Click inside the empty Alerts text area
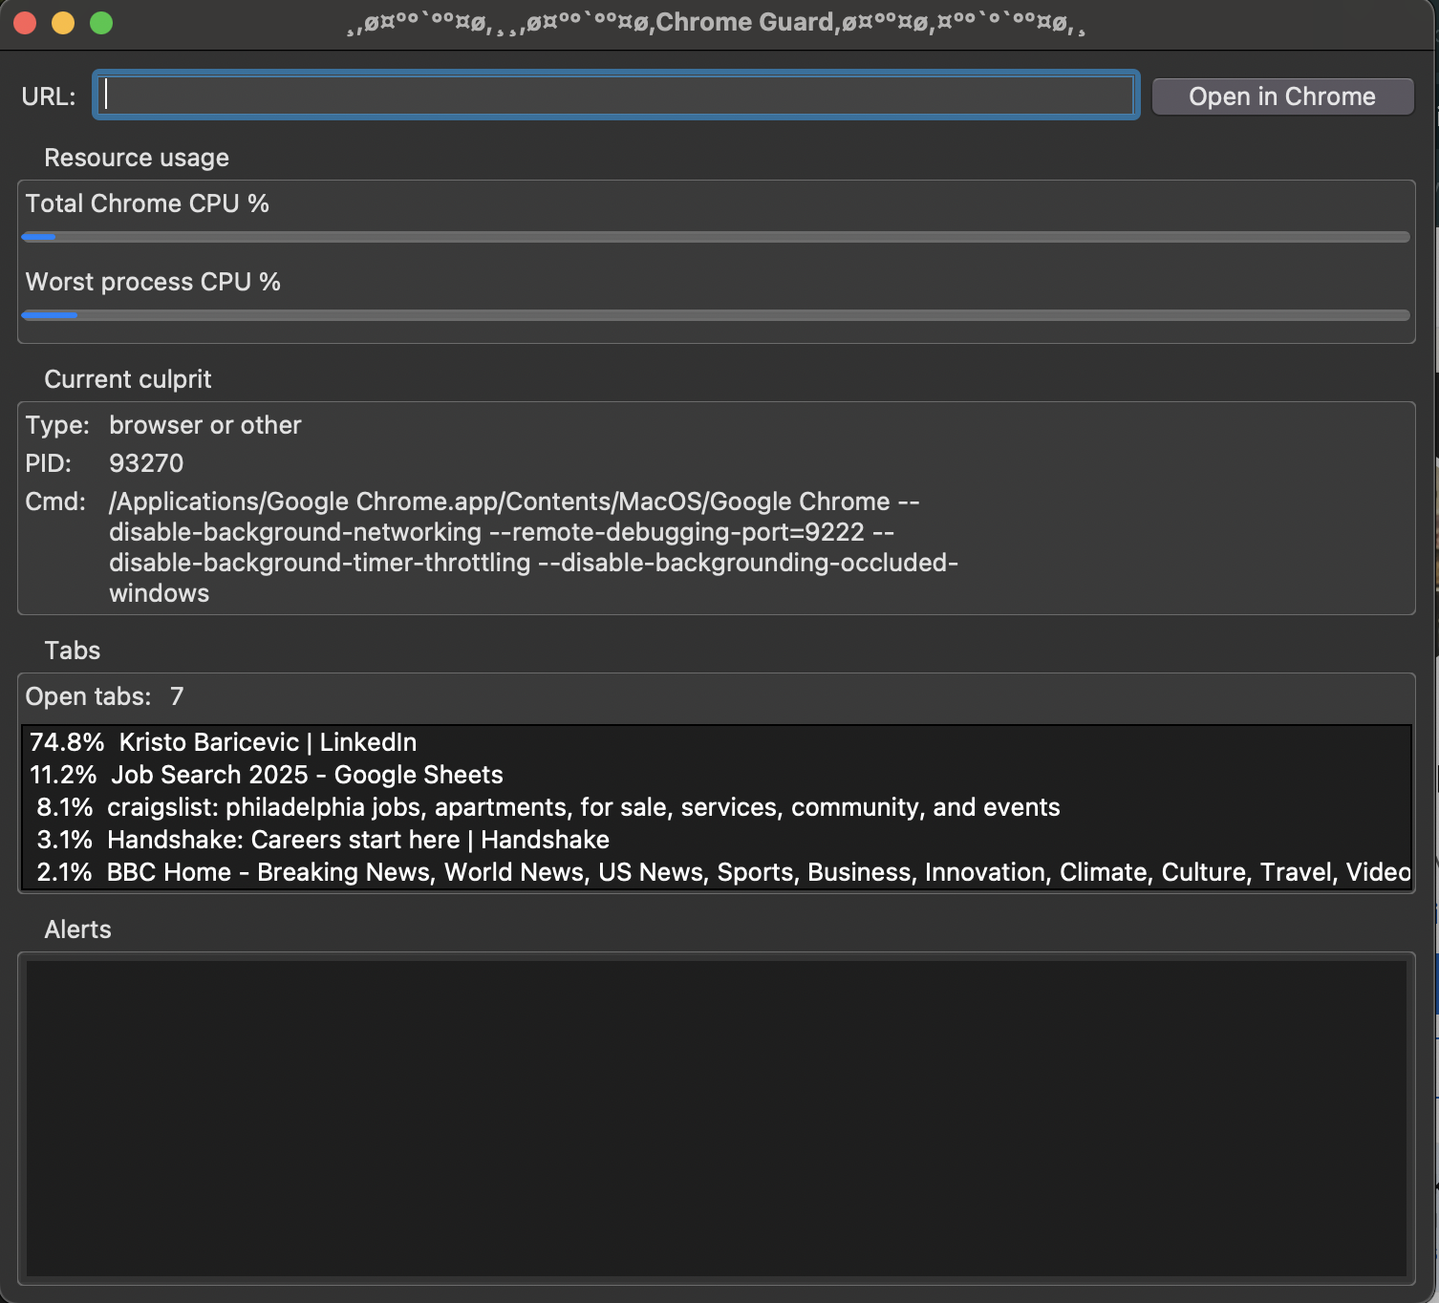This screenshot has width=1439, height=1303. click(x=715, y=1118)
